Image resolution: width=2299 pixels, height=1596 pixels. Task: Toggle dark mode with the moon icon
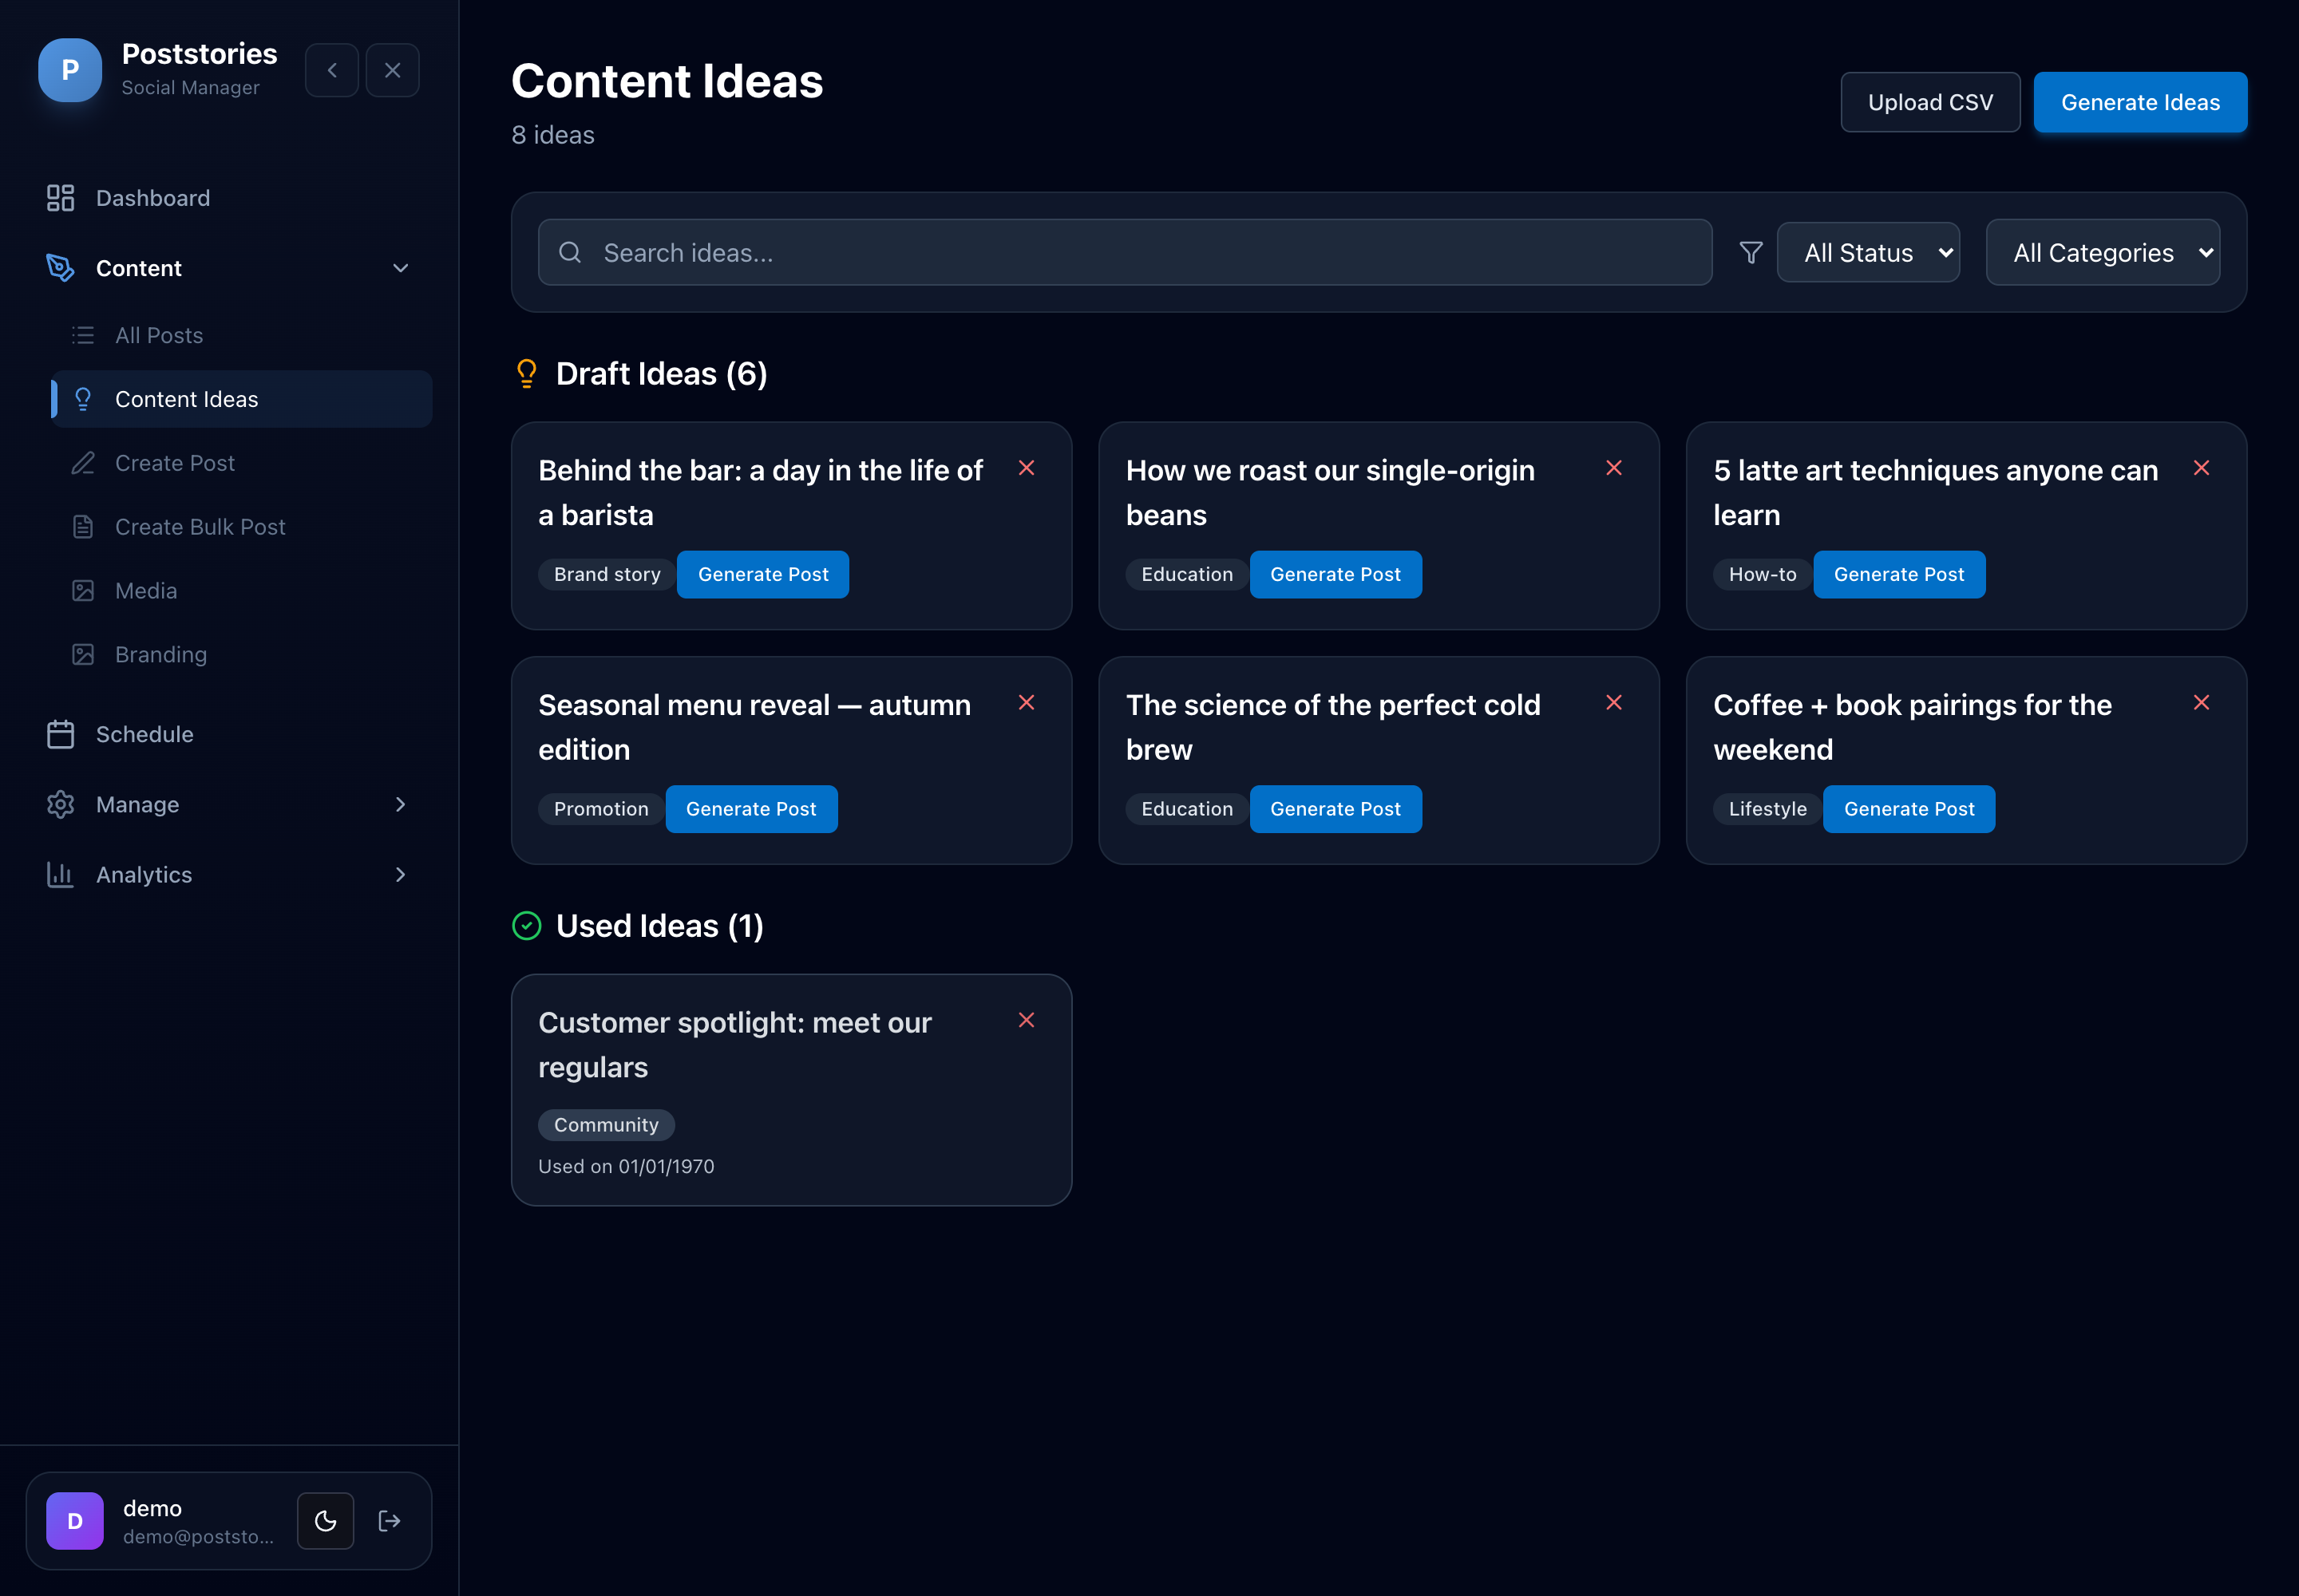326,1521
